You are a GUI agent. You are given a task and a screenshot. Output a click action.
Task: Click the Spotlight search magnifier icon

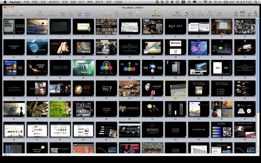click(x=256, y=2)
